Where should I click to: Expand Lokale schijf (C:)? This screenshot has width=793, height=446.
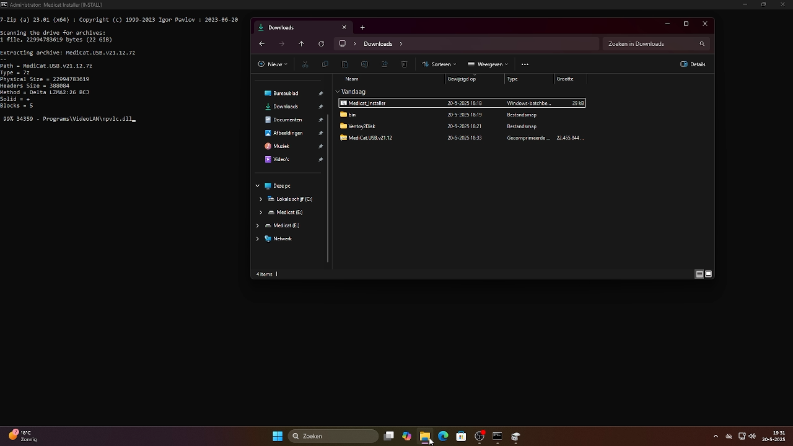click(x=261, y=199)
